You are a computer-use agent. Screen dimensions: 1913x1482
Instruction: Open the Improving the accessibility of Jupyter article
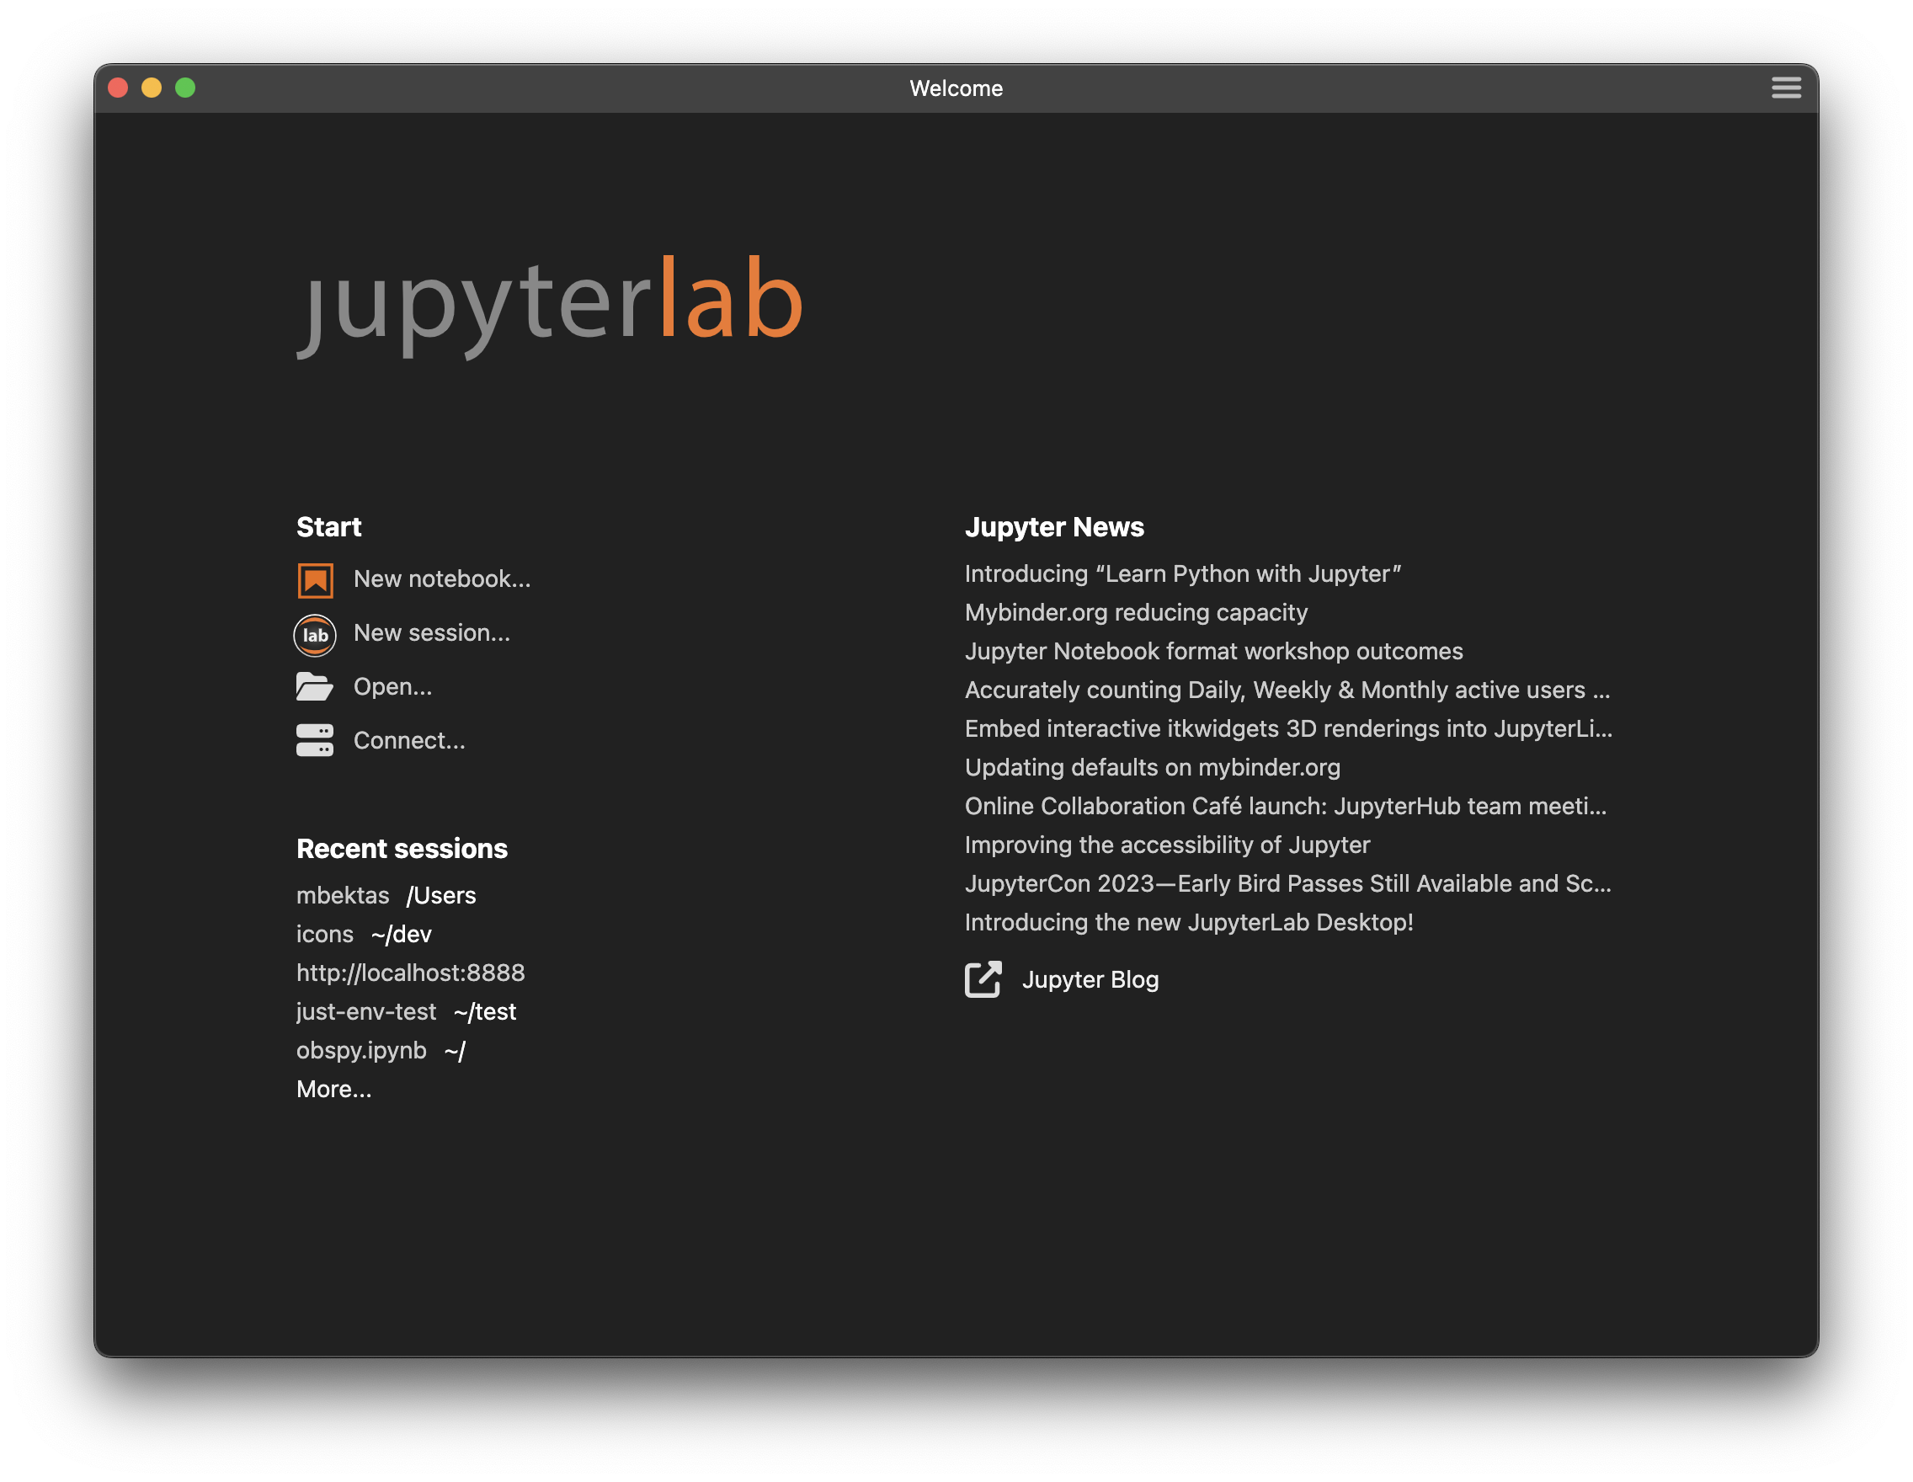coord(1167,845)
